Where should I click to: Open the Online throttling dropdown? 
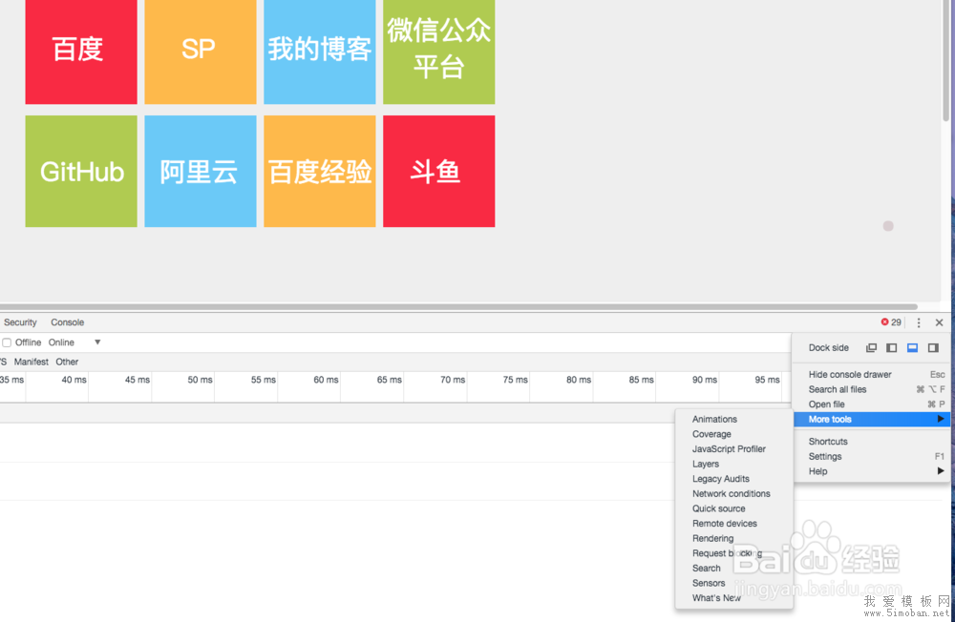pos(74,342)
